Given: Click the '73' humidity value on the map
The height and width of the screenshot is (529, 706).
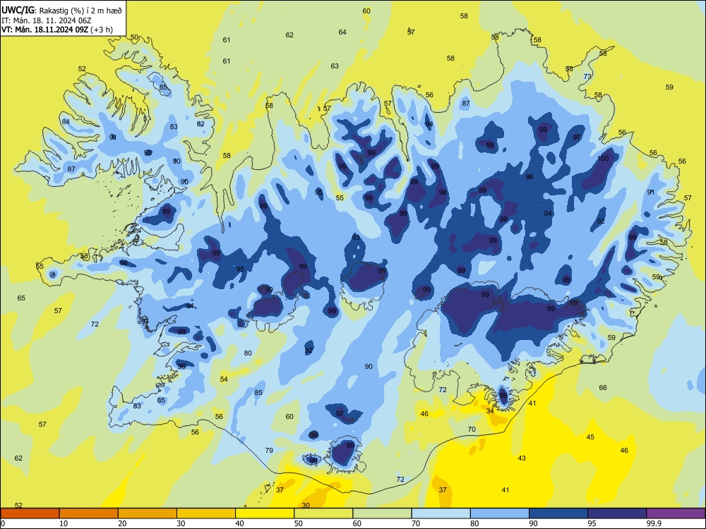Looking at the screenshot, I should 587,76.
